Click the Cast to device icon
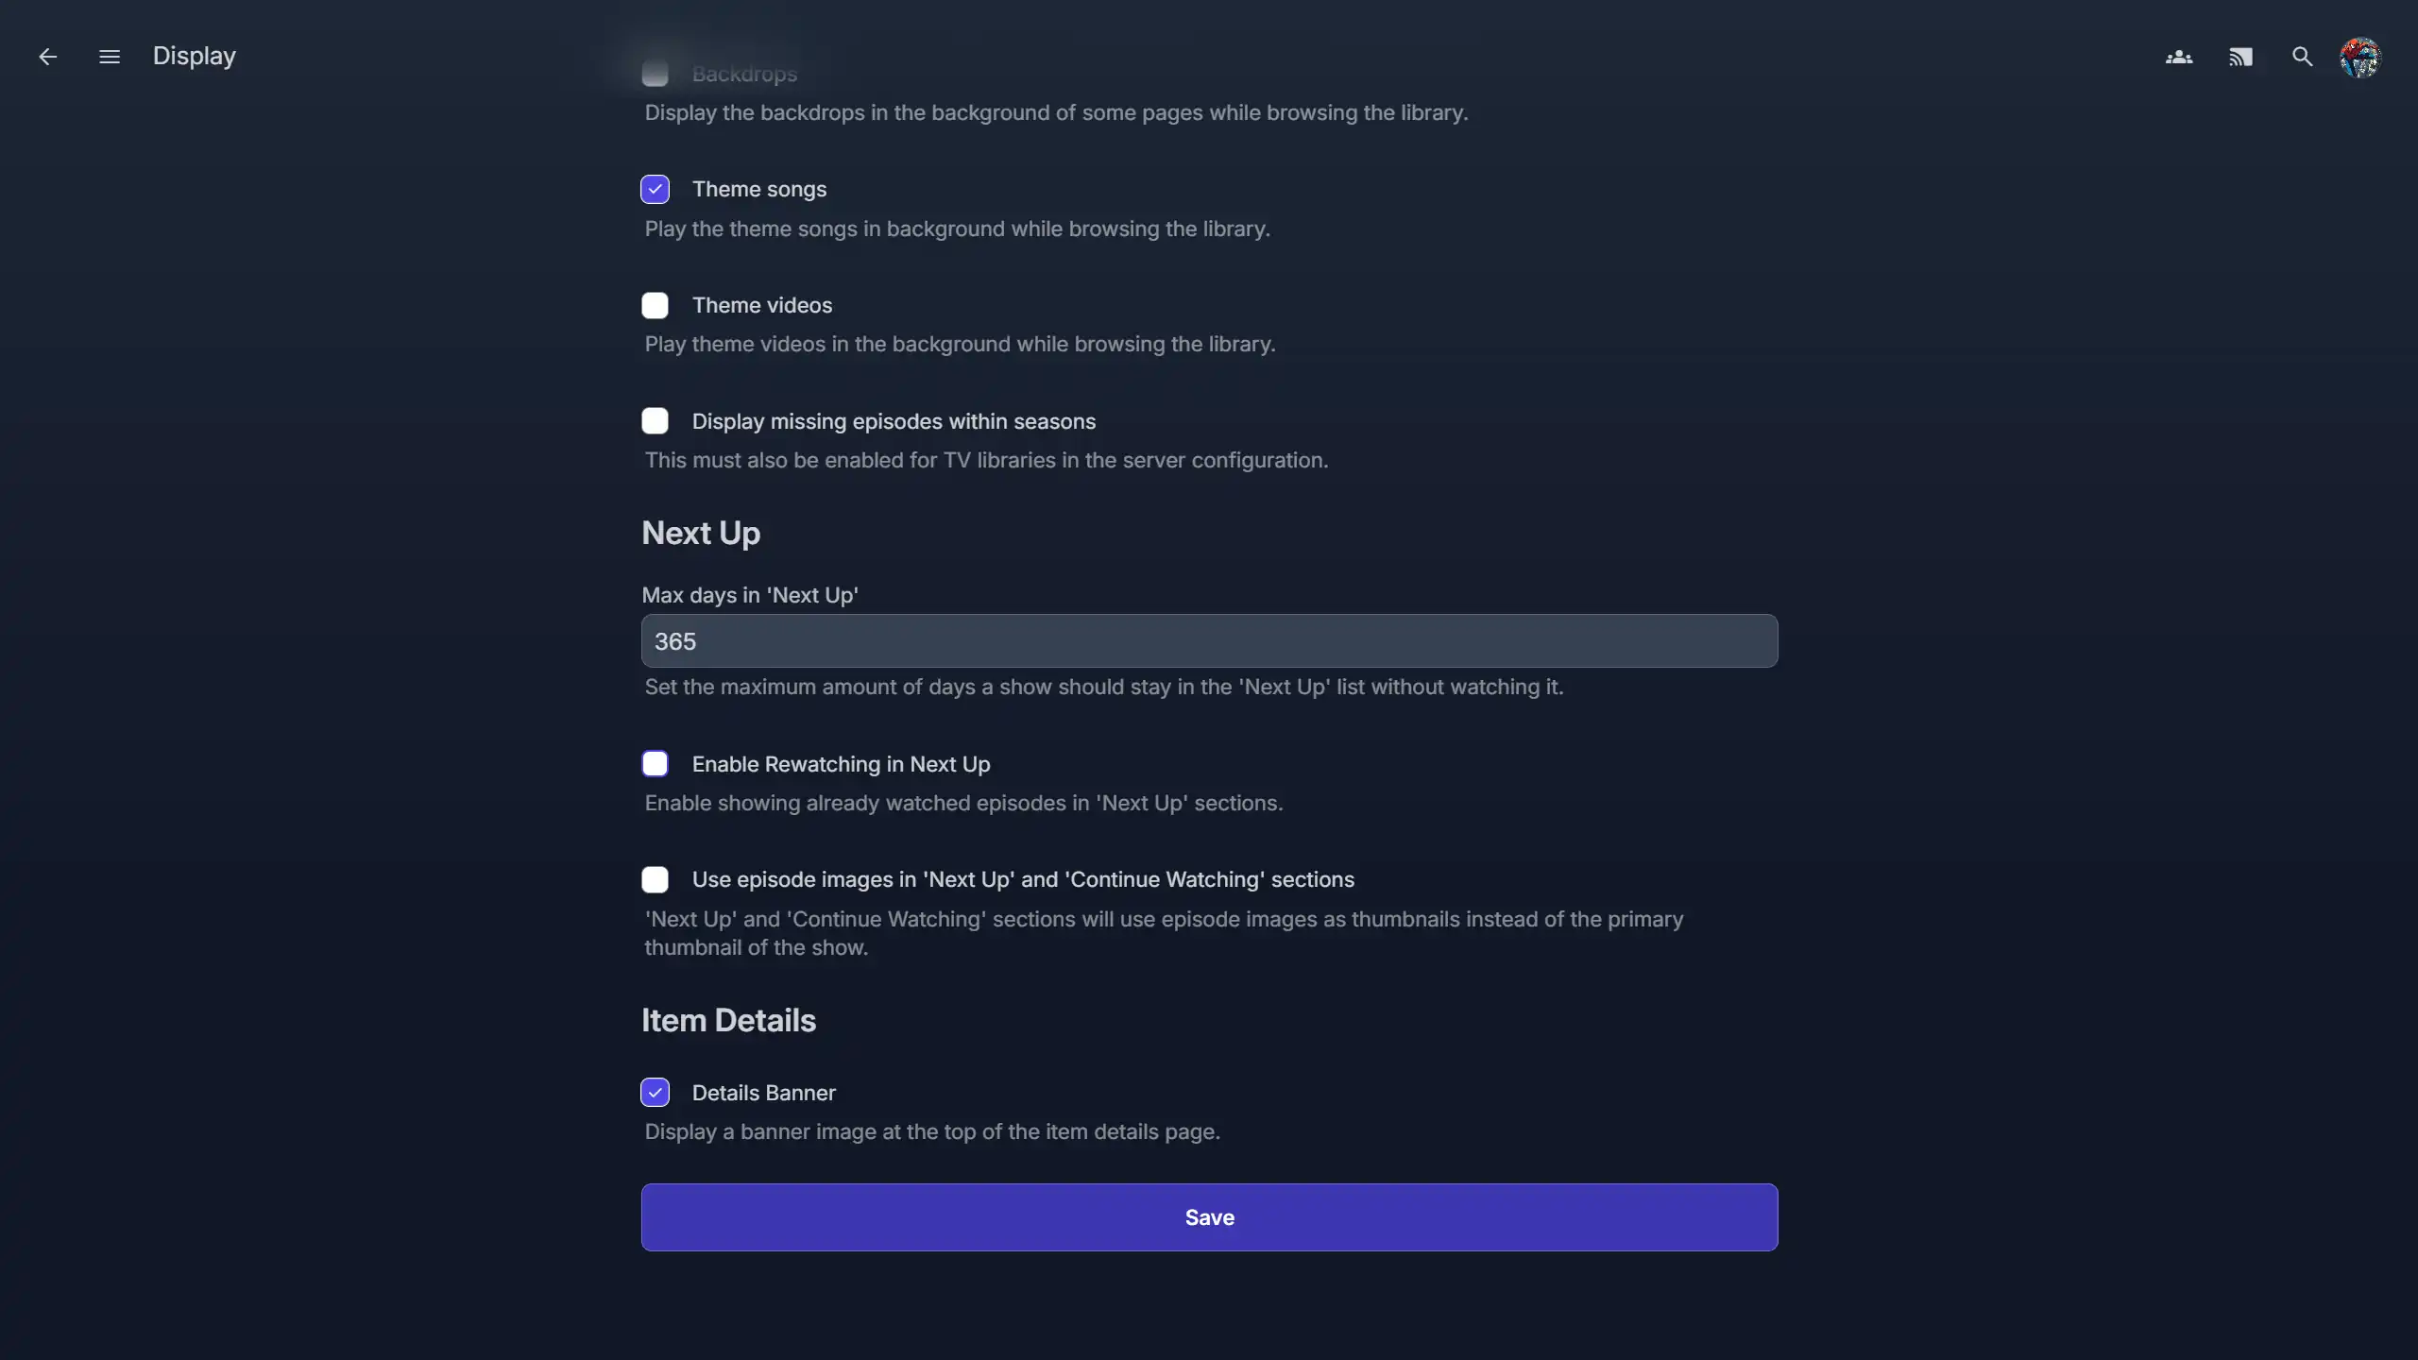This screenshot has height=1360, width=2418. click(2240, 57)
